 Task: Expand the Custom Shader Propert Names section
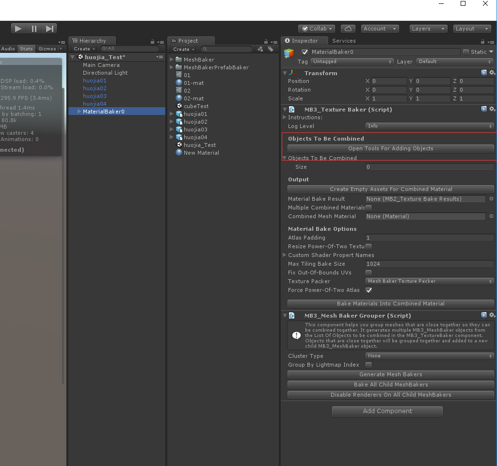(285, 255)
